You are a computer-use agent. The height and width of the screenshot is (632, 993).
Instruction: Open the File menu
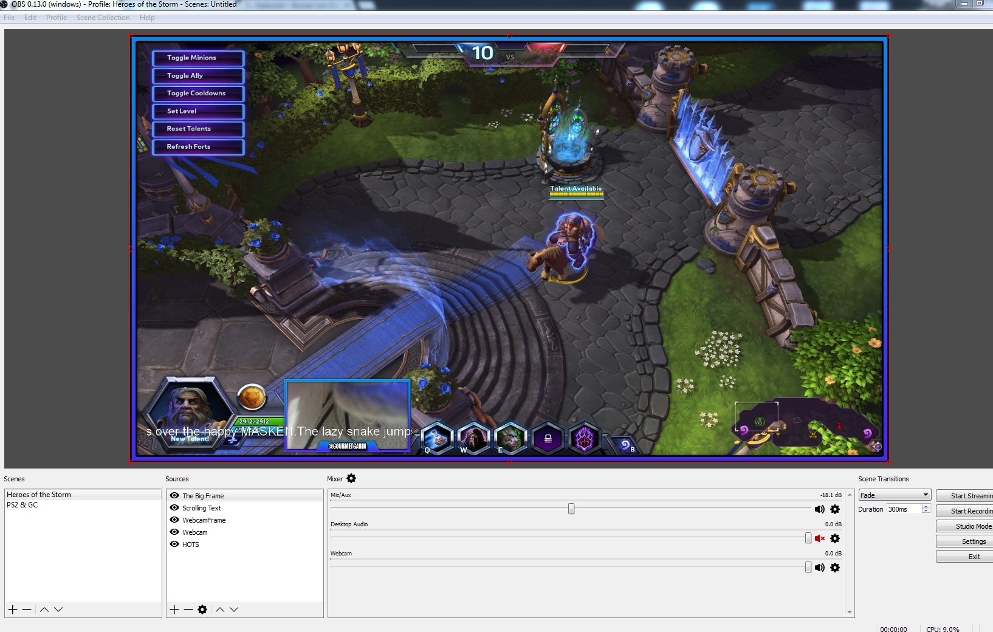pos(9,18)
